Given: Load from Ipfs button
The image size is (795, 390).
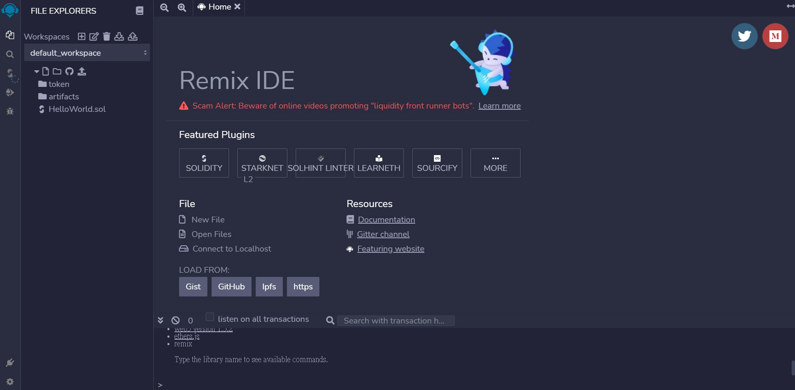Looking at the screenshot, I should tap(269, 286).
